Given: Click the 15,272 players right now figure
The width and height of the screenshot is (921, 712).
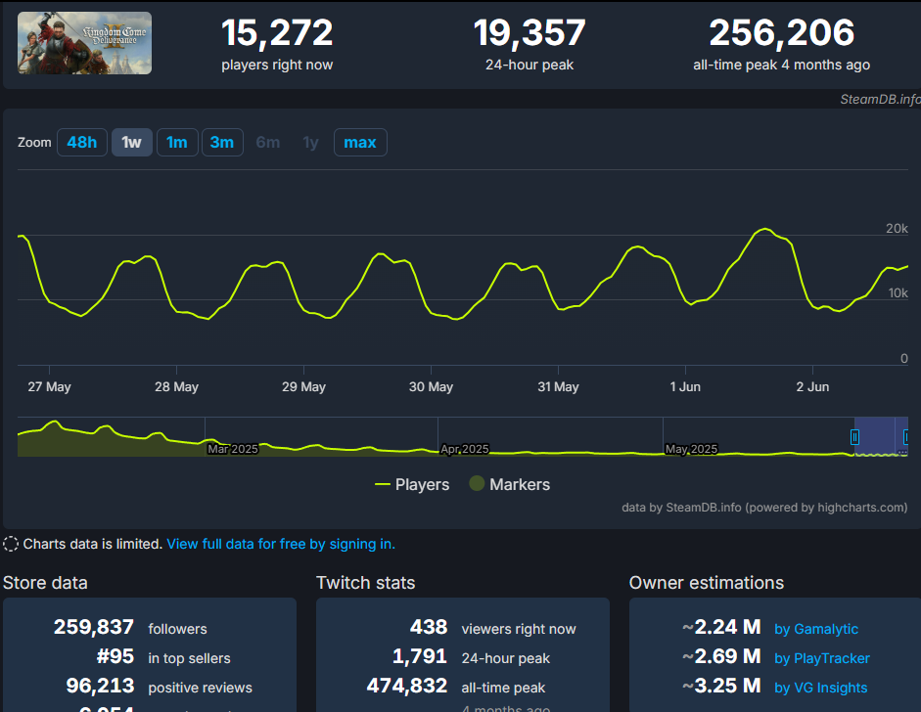Looking at the screenshot, I should click(x=277, y=33).
